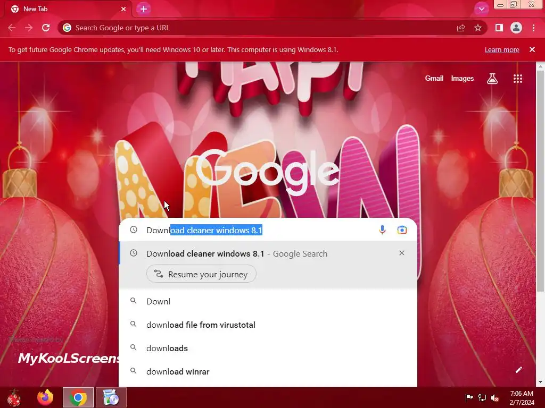
Task: Open Google Images link
Action: click(x=463, y=79)
